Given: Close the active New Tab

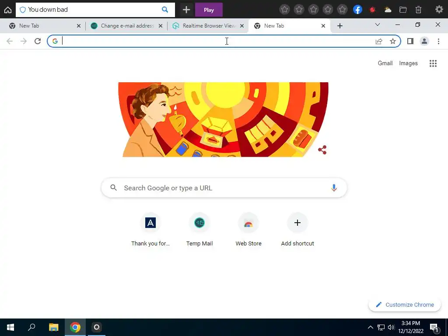Looking at the screenshot, I should pyautogui.click(x=323, y=26).
